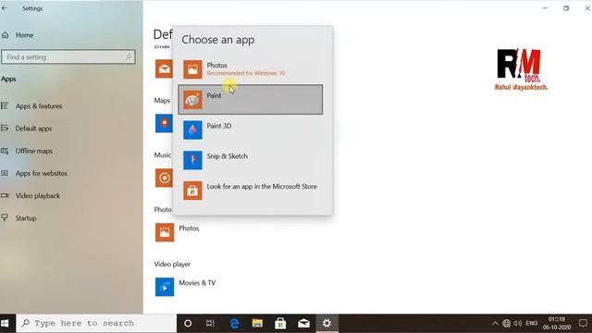The width and height of the screenshot is (592, 333).
Task: Open the Windows Start button
Action: coord(6,323)
